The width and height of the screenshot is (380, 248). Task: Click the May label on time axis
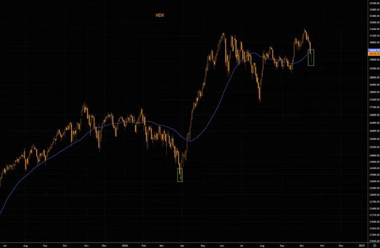point(203,246)
